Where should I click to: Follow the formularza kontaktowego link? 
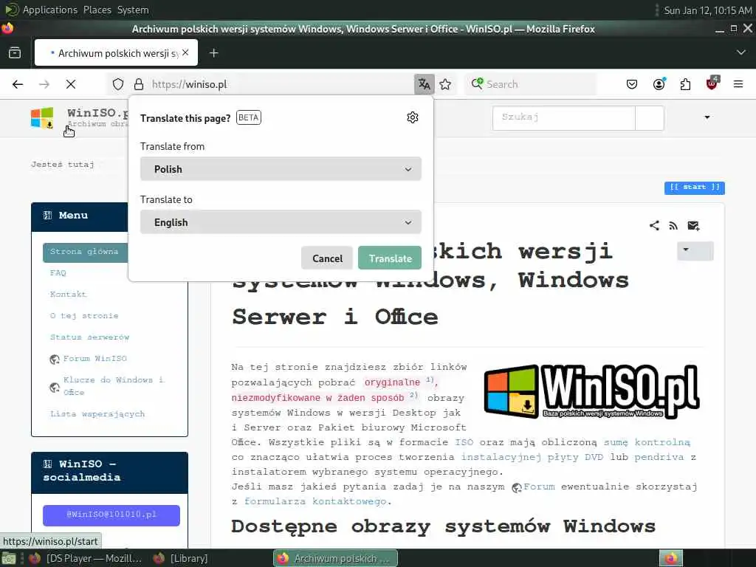pyautogui.click(x=315, y=501)
